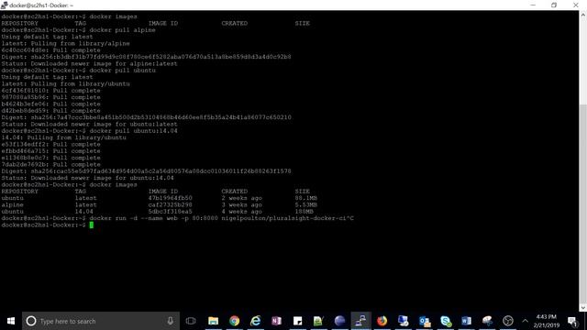Click the image ID 5dbc3f318ea5
Image resolution: width=587 pixels, height=330 pixels.
point(170,212)
